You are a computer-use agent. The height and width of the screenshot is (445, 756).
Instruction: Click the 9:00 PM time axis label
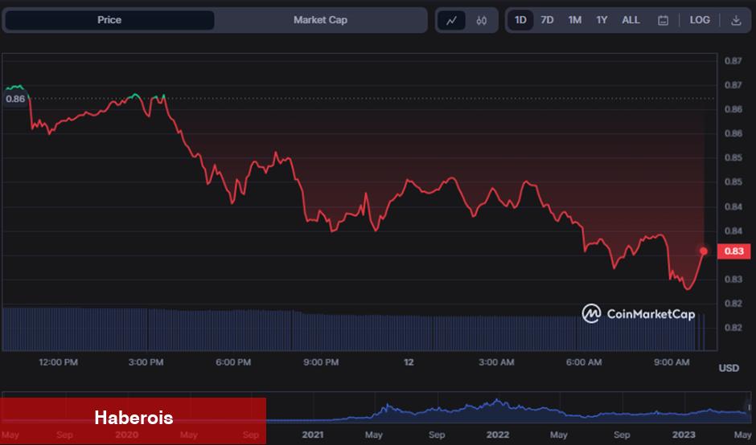[321, 362]
